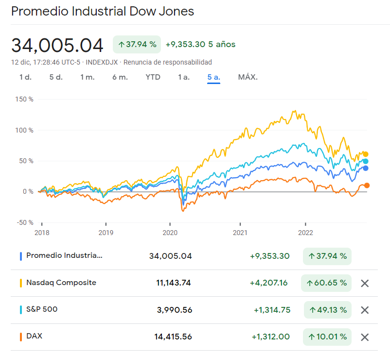This screenshot has width=390, height=355.
Task: Click the -50 % y-axis label
Action: pyautogui.click(x=25, y=222)
